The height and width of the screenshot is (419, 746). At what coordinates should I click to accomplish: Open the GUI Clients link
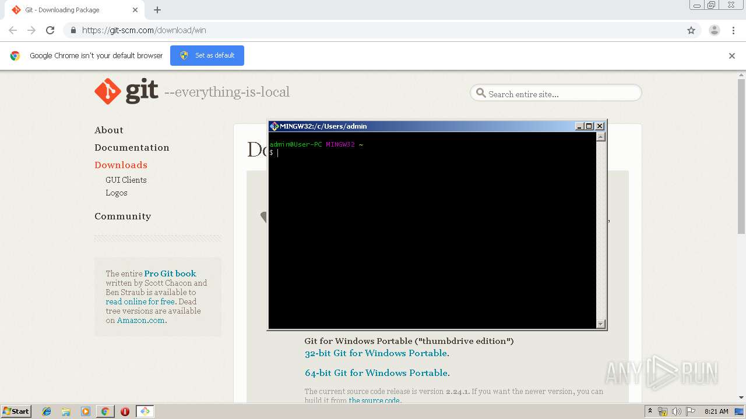(x=126, y=180)
